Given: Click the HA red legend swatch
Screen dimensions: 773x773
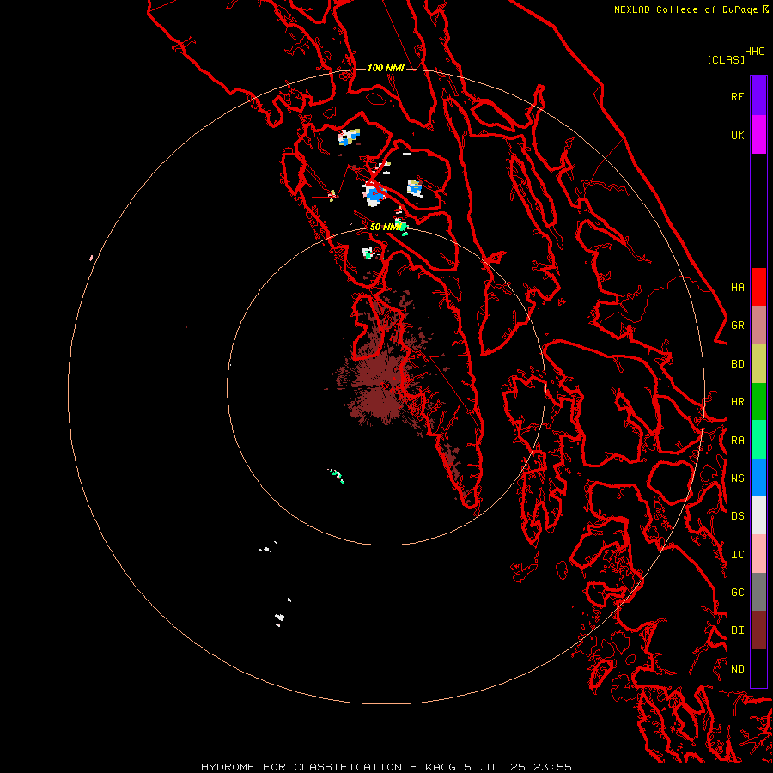Looking at the screenshot, I should pyautogui.click(x=758, y=287).
